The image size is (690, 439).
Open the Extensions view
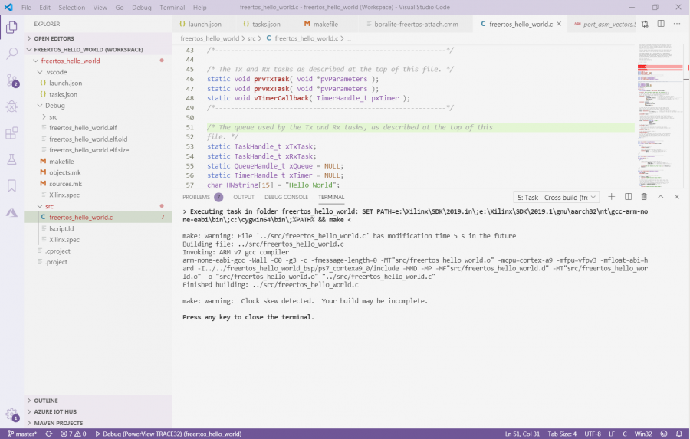click(11, 133)
